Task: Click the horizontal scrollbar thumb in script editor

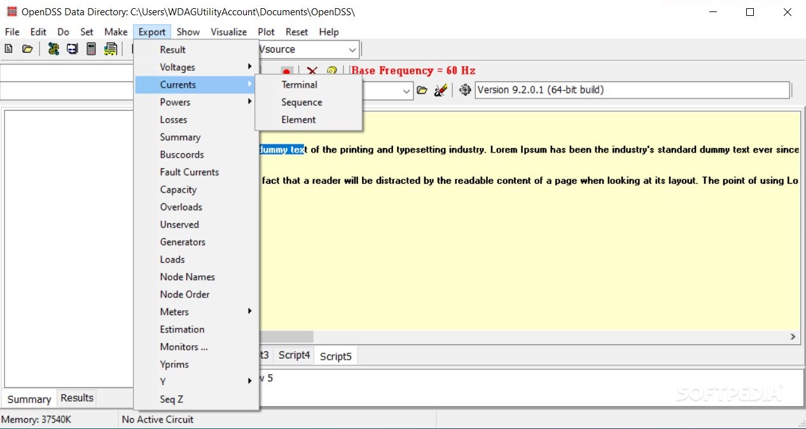Action: pyautogui.click(x=286, y=336)
